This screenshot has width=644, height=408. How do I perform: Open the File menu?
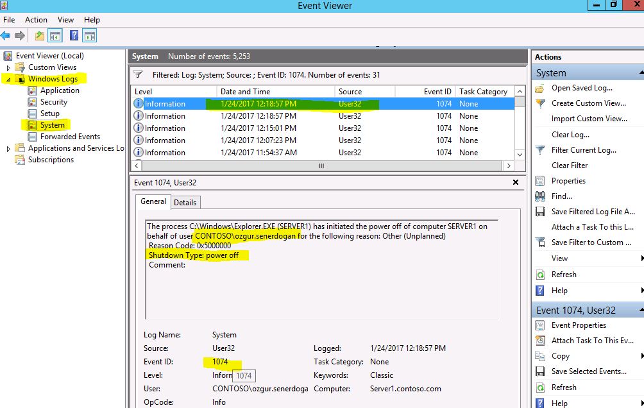tap(9, 20)
